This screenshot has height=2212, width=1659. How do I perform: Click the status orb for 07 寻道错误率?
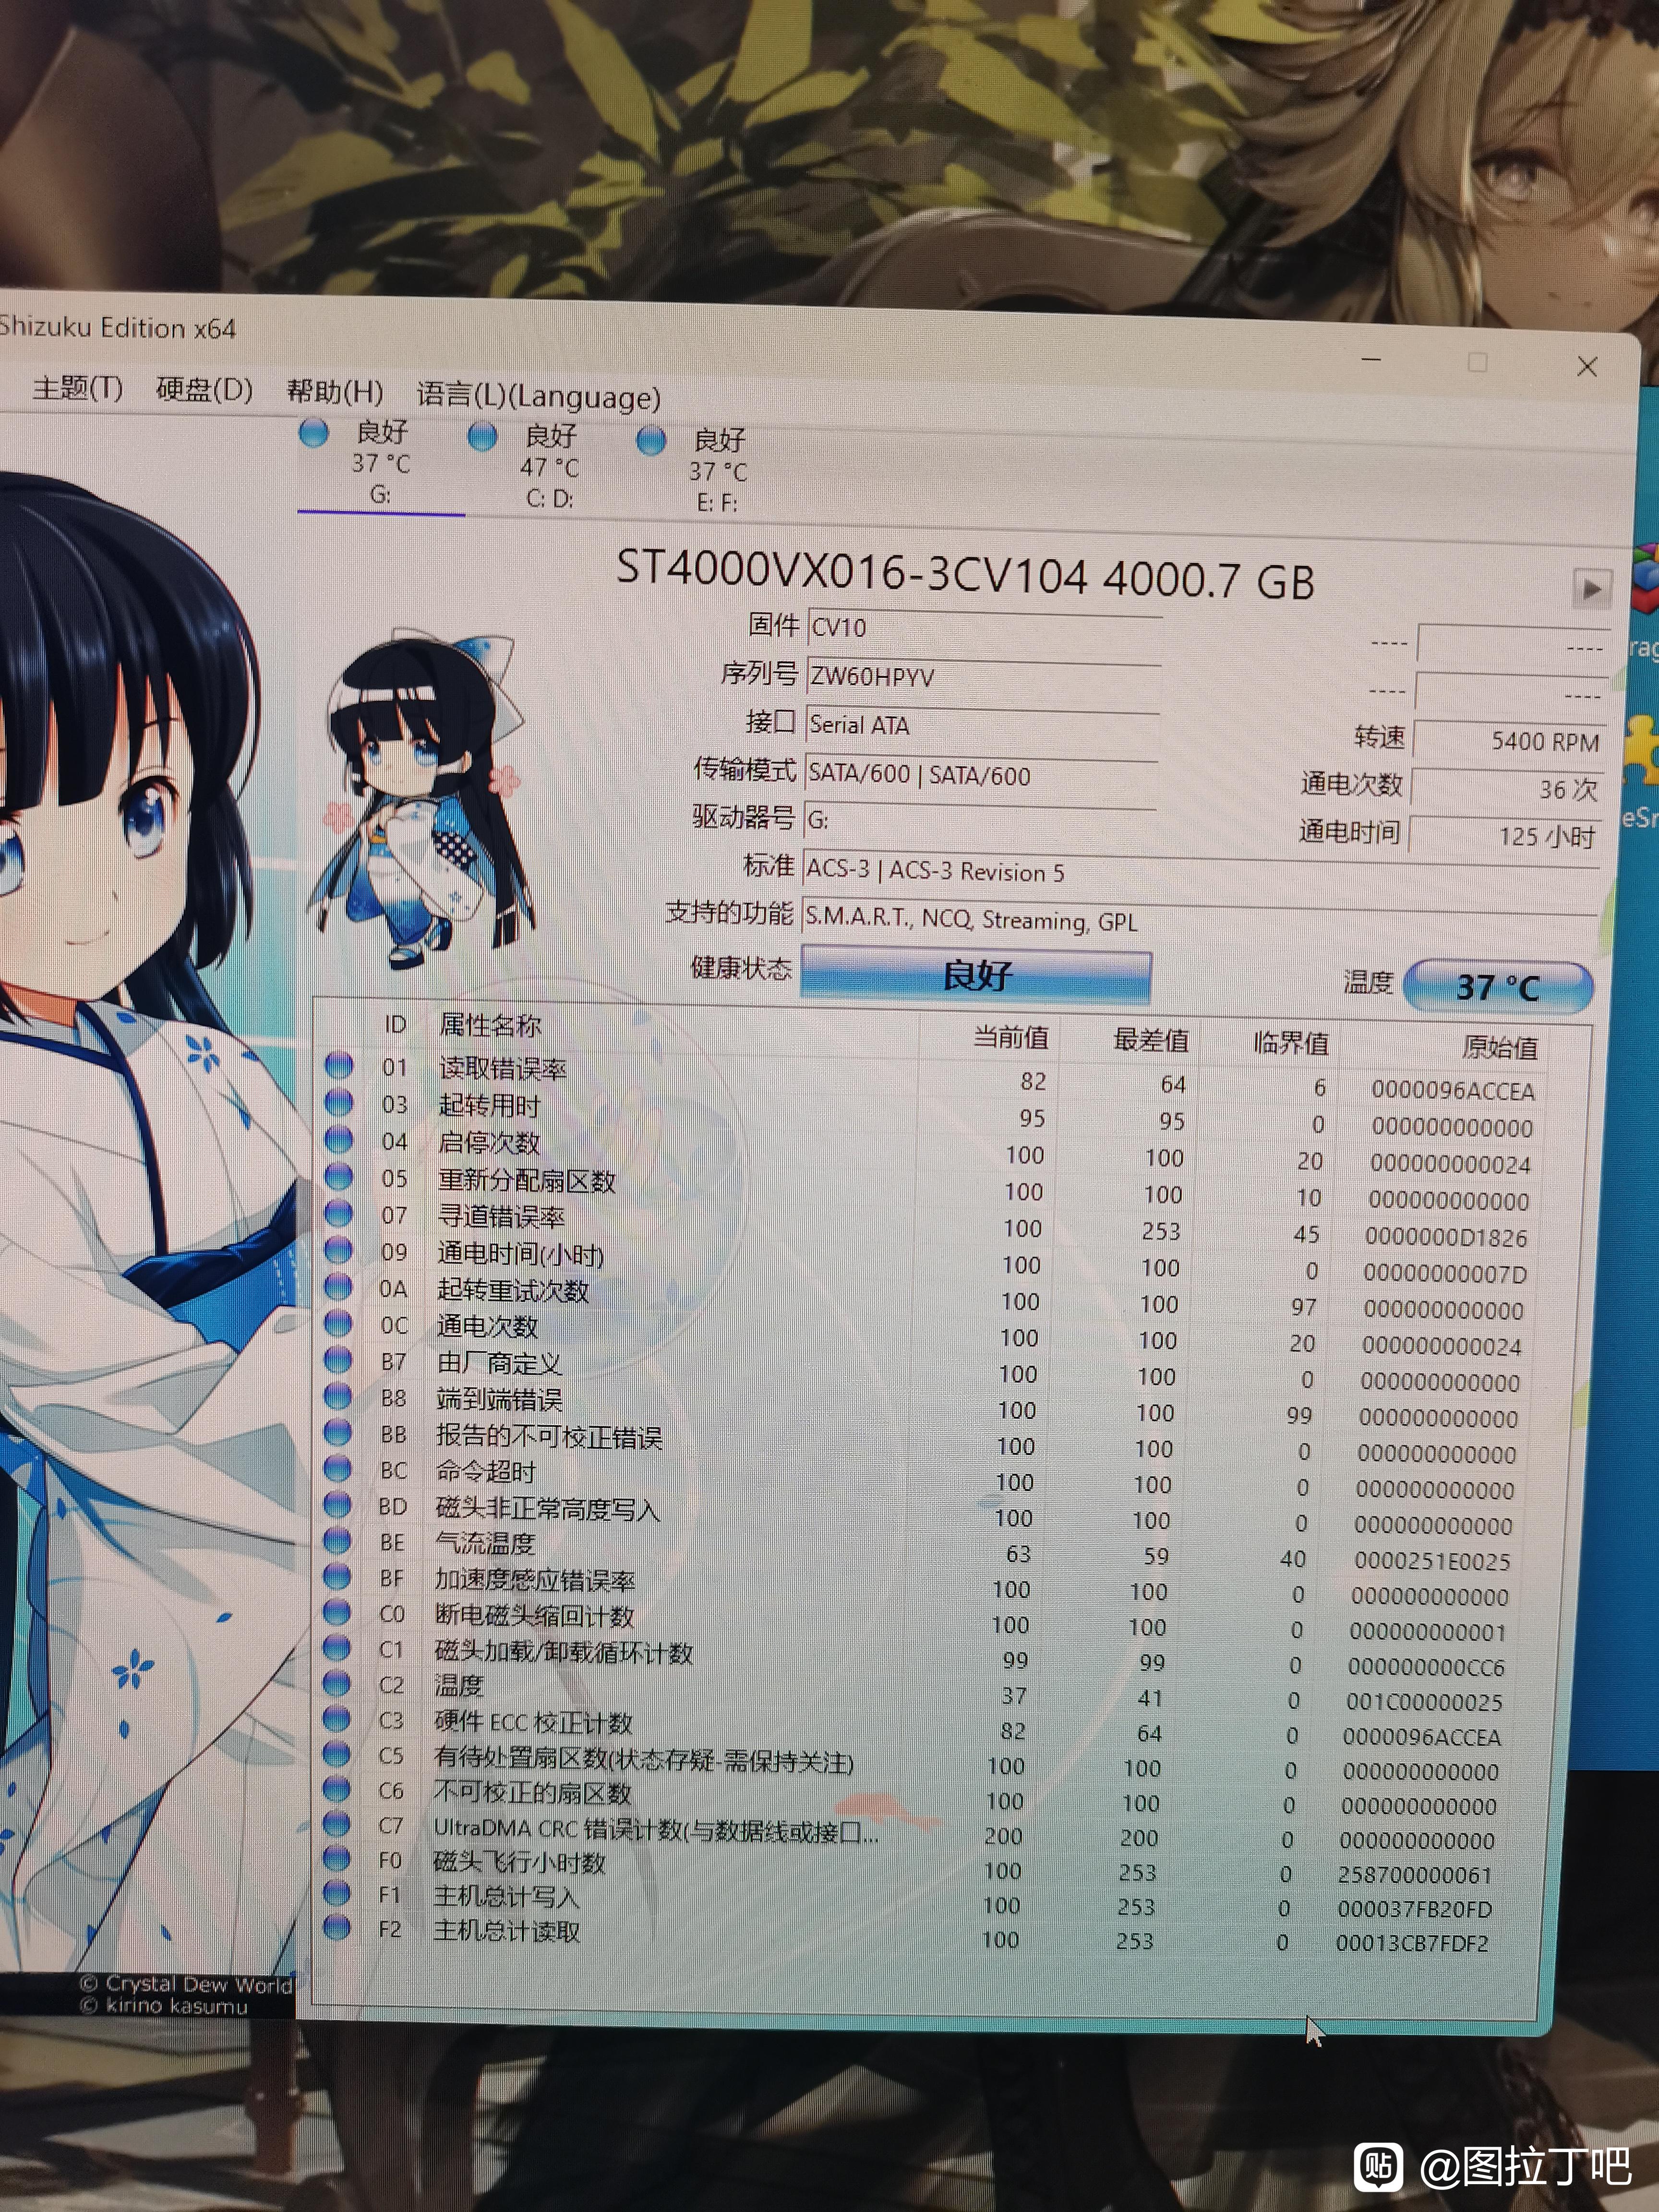(x=339, y=1214)
